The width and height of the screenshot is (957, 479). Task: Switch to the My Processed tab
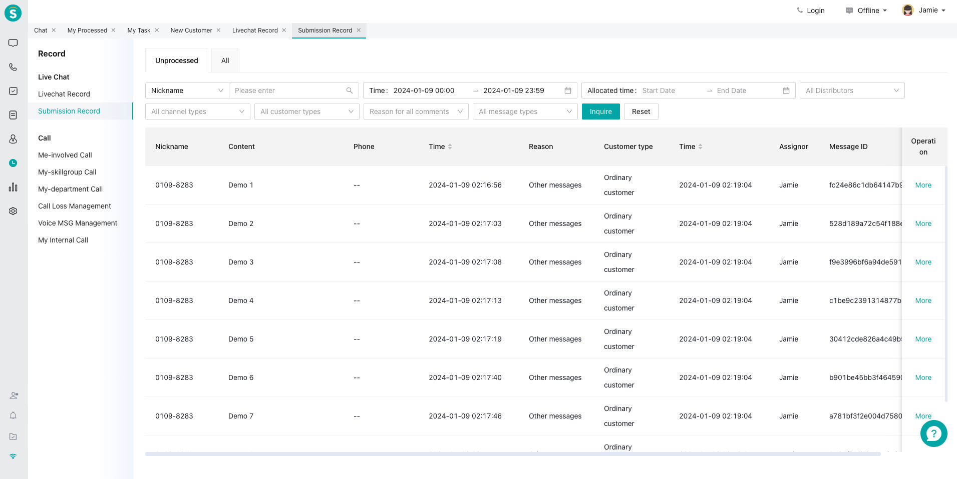click(x=87, y=30)
